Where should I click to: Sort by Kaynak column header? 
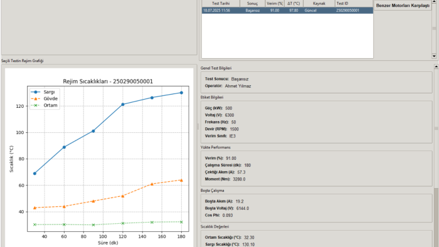(x=319, y=3)
